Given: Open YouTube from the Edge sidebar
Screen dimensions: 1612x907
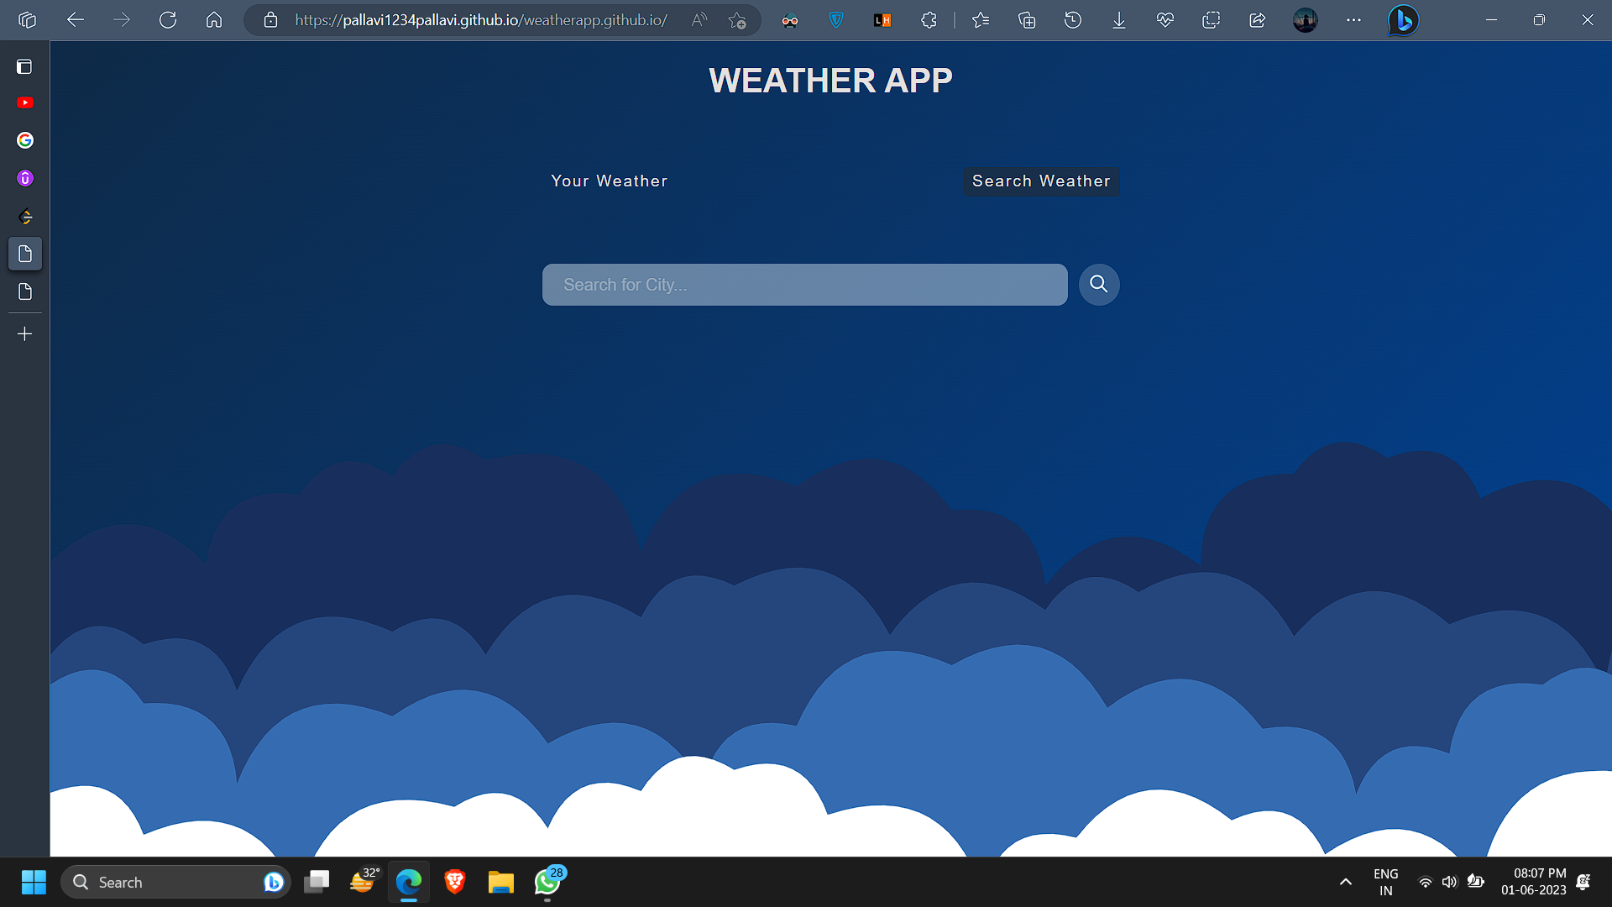Looking at the screenshot, I should pyautogui.click(x=25, y=102).
